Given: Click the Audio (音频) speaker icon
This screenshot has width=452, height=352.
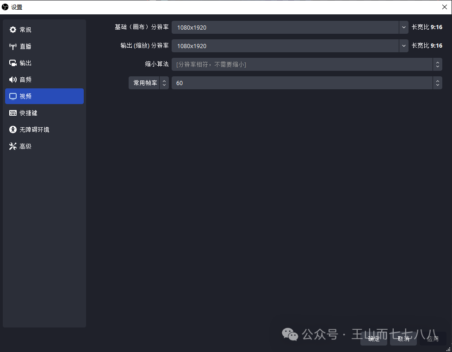Looking at the screenshot, I should pyautogui.click(x=13, y=80).
